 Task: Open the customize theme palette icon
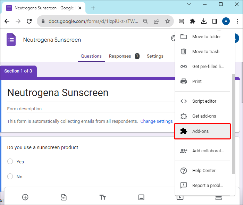click(173, 39)
